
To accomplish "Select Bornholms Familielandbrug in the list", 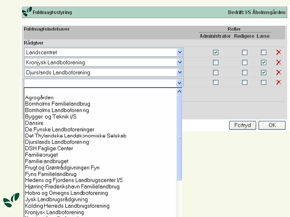I will 58,104.
